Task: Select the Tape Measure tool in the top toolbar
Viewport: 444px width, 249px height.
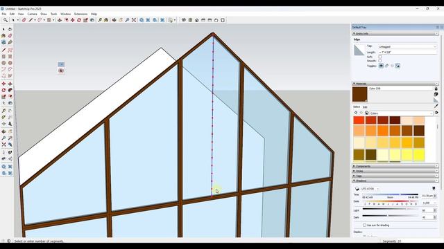Action: (100, 20)
